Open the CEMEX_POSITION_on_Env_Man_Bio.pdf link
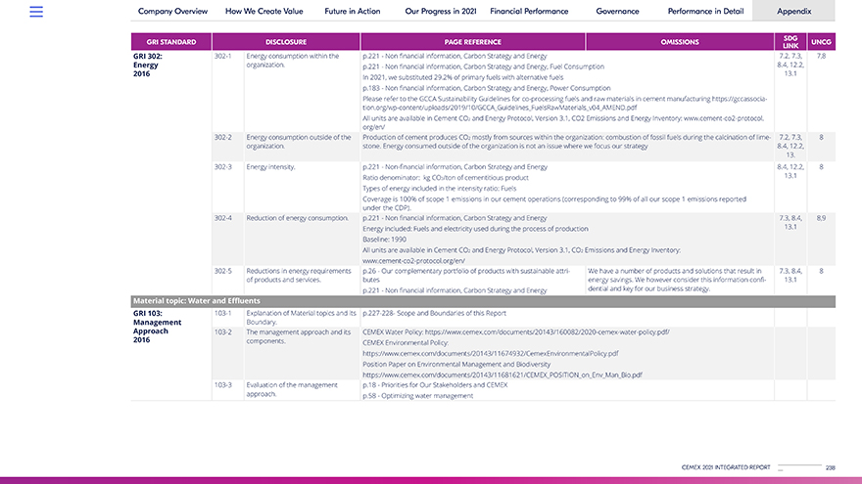Screen dimensions: 862x484 point(502,374)
